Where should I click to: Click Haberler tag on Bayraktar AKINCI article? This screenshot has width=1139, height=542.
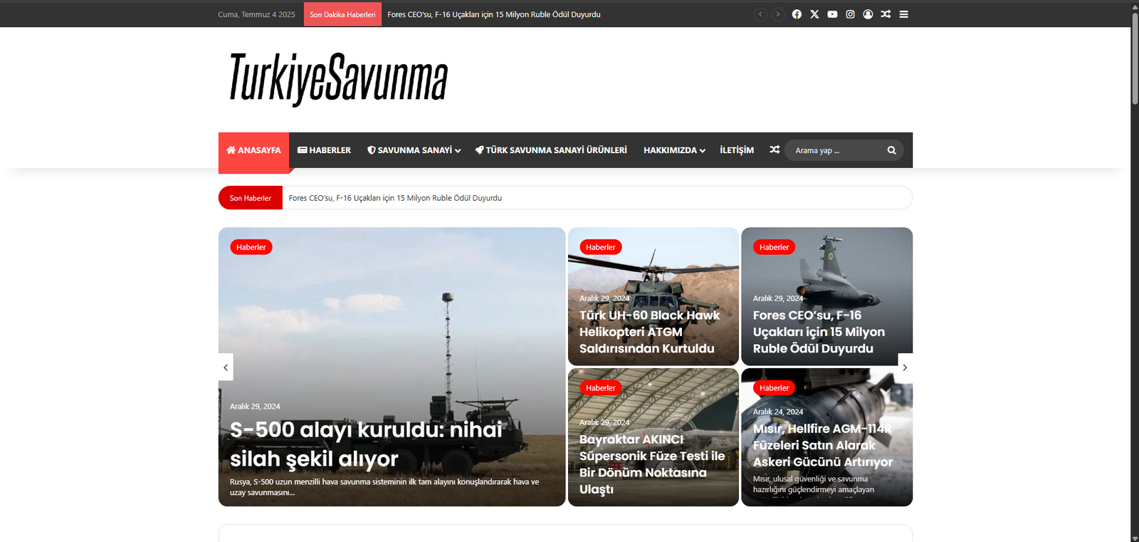(x=601, y=388)
